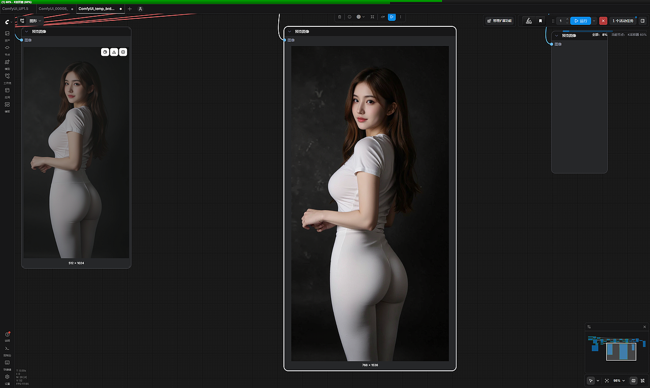Open the 模板 templates sidebar panel
650x388 pixels.
(7, 107)
